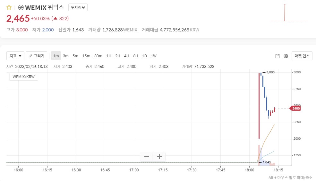Open the 투자정보 investment info button
This screenshot has width=316, height=181.
coord(78,7)
